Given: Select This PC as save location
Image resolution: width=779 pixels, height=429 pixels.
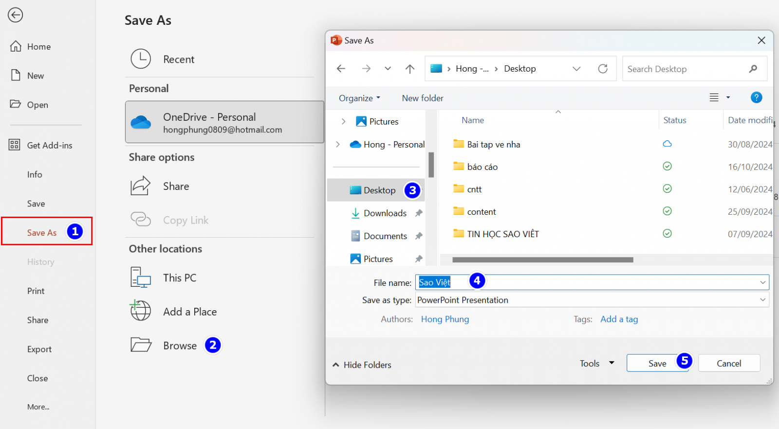Looking at the screenshot, I should pos(180,278).
